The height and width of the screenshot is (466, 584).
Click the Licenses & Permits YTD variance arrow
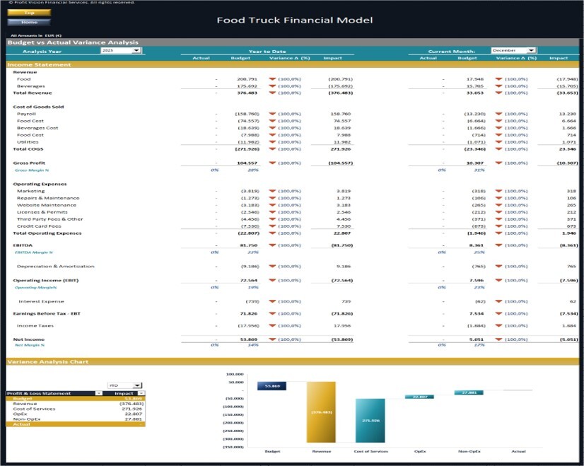click(272, 212)
